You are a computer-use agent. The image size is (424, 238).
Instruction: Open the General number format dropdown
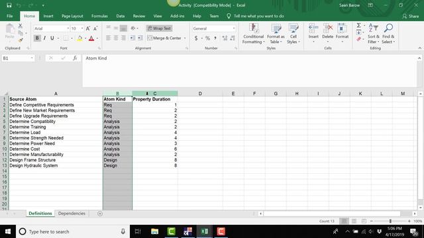click(234, 28)
